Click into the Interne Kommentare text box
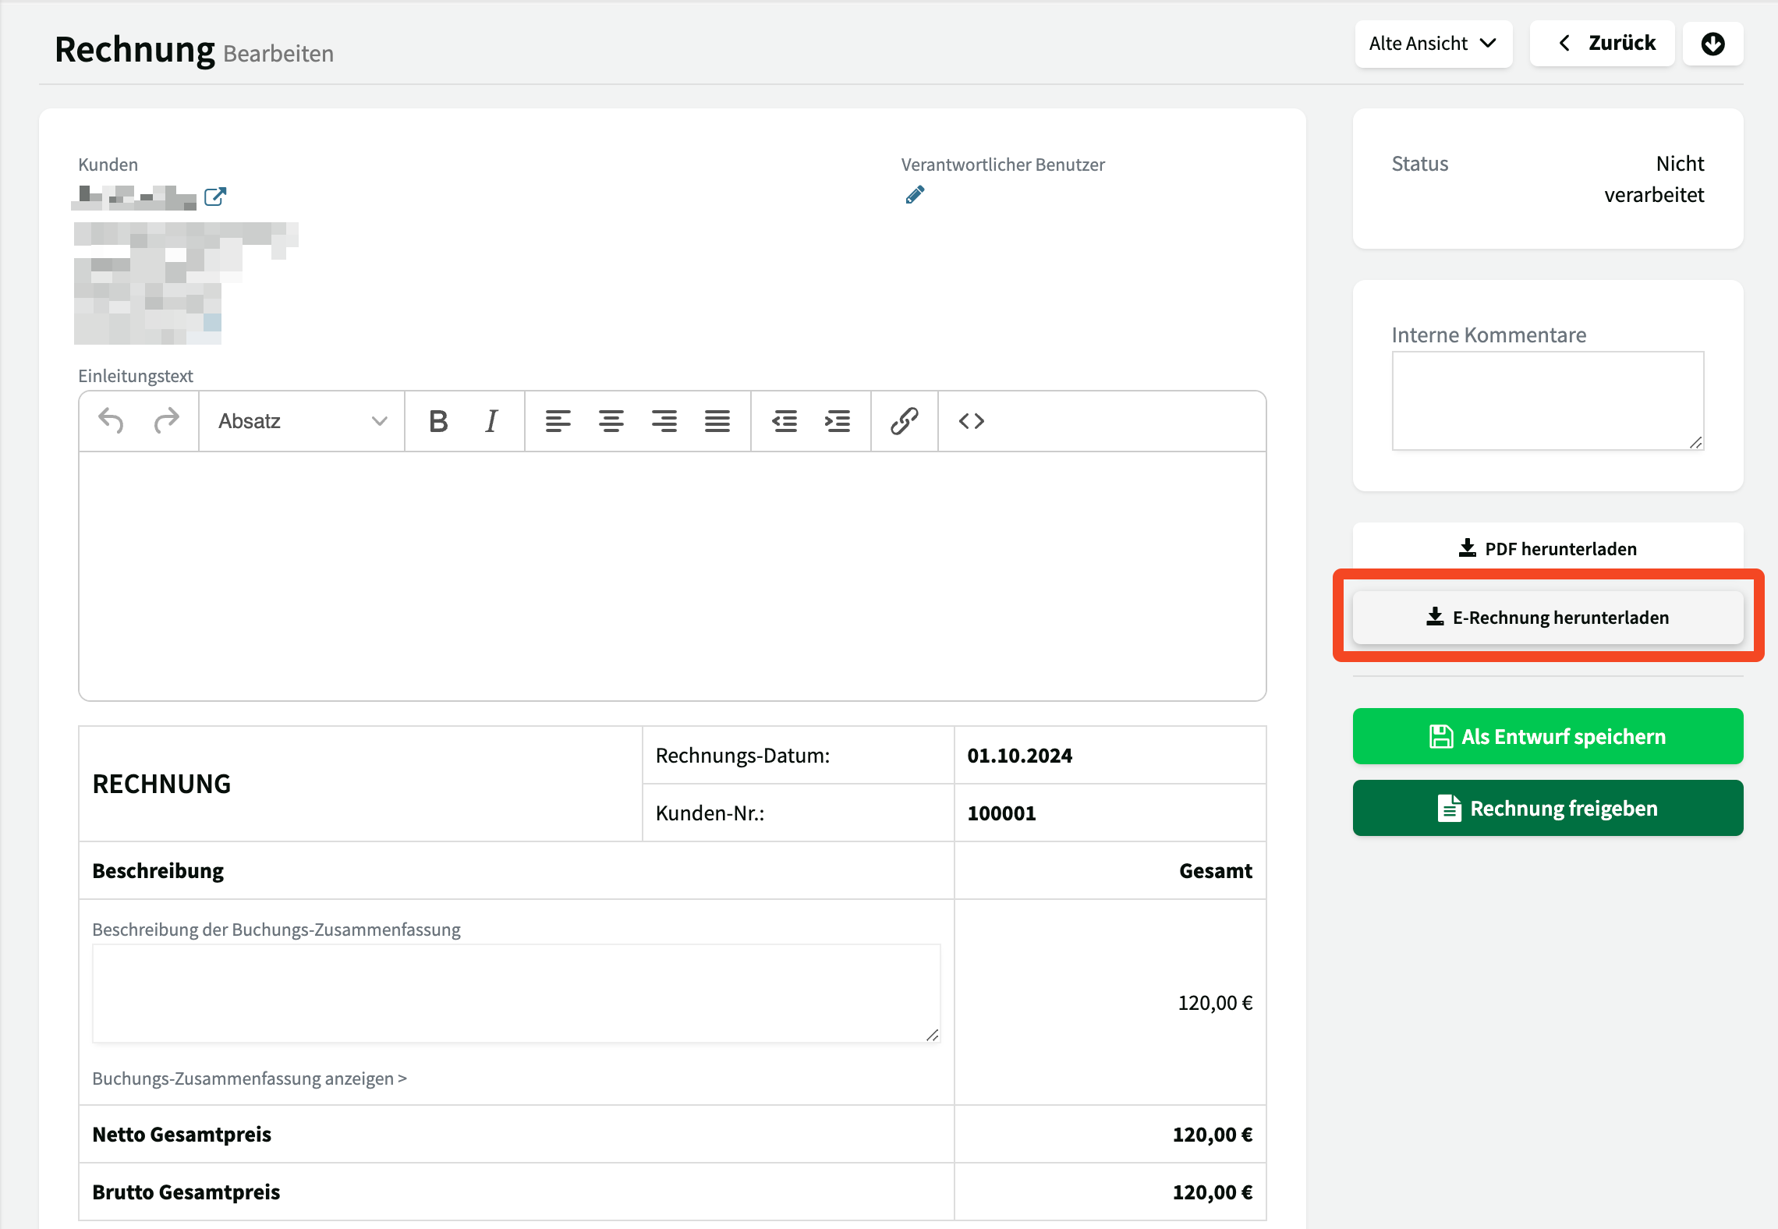This screenshot has width=1778, height=1229. [1547, 400]
